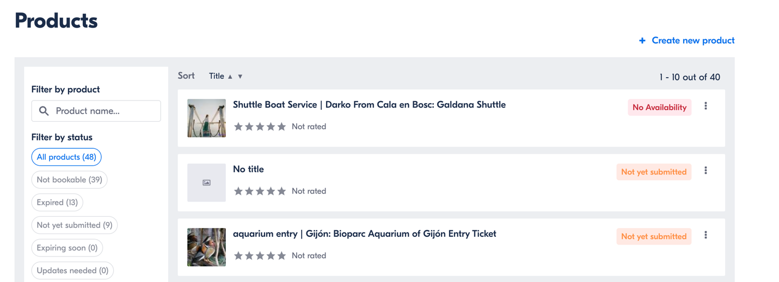779x282 pixels.
Task: Click the search magnifier icon in product filter
Action: (x=44, y=111)
